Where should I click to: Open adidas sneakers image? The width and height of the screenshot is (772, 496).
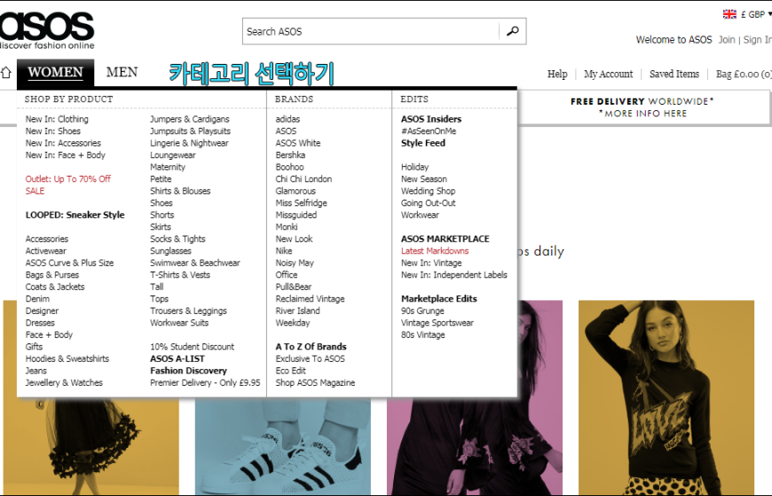tap(282, 446)
